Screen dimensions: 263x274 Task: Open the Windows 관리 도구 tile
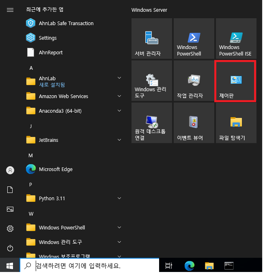[152, 81]
